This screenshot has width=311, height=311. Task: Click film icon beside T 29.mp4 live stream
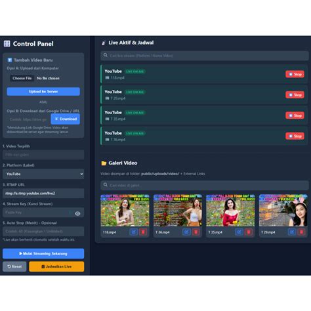click(x=107, y=98)
